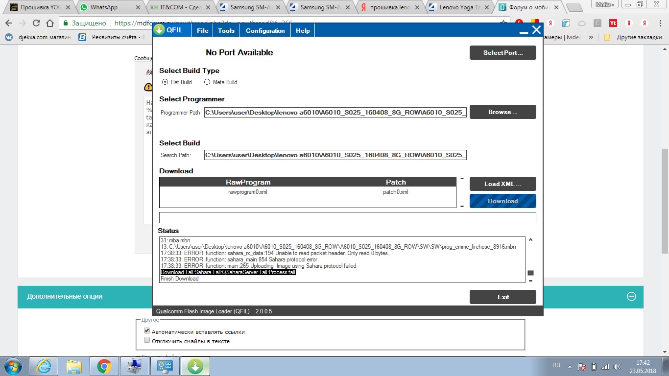The image size is (669, 376).
Task: Open Internet Explorer from the taskbar
Action: [x=44, y=366]
